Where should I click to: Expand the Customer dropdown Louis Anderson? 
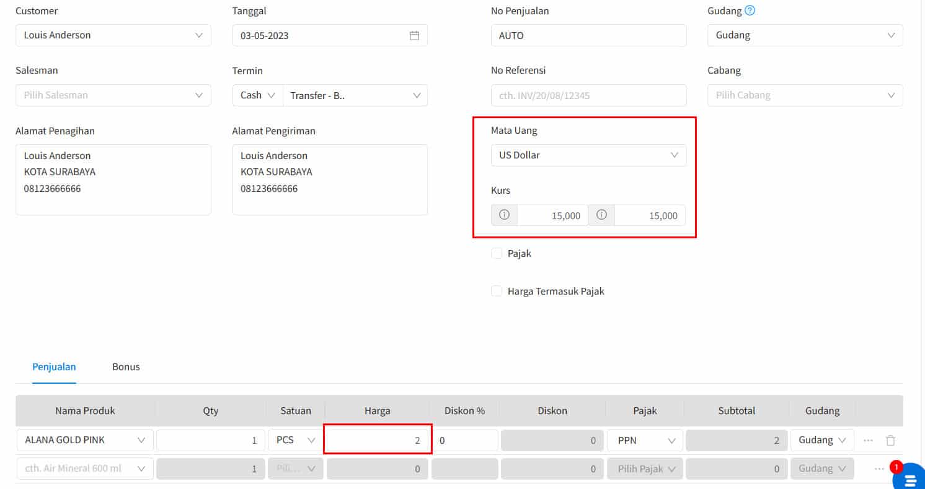coord(113,35)
